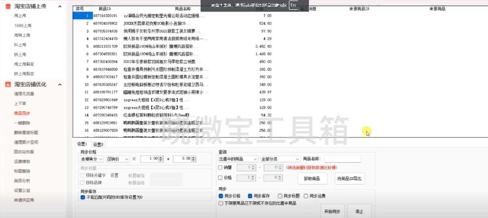Check the 同步标题 checkbox
The width and height of the screenshot is (488, 218).
tap(280, 196)
